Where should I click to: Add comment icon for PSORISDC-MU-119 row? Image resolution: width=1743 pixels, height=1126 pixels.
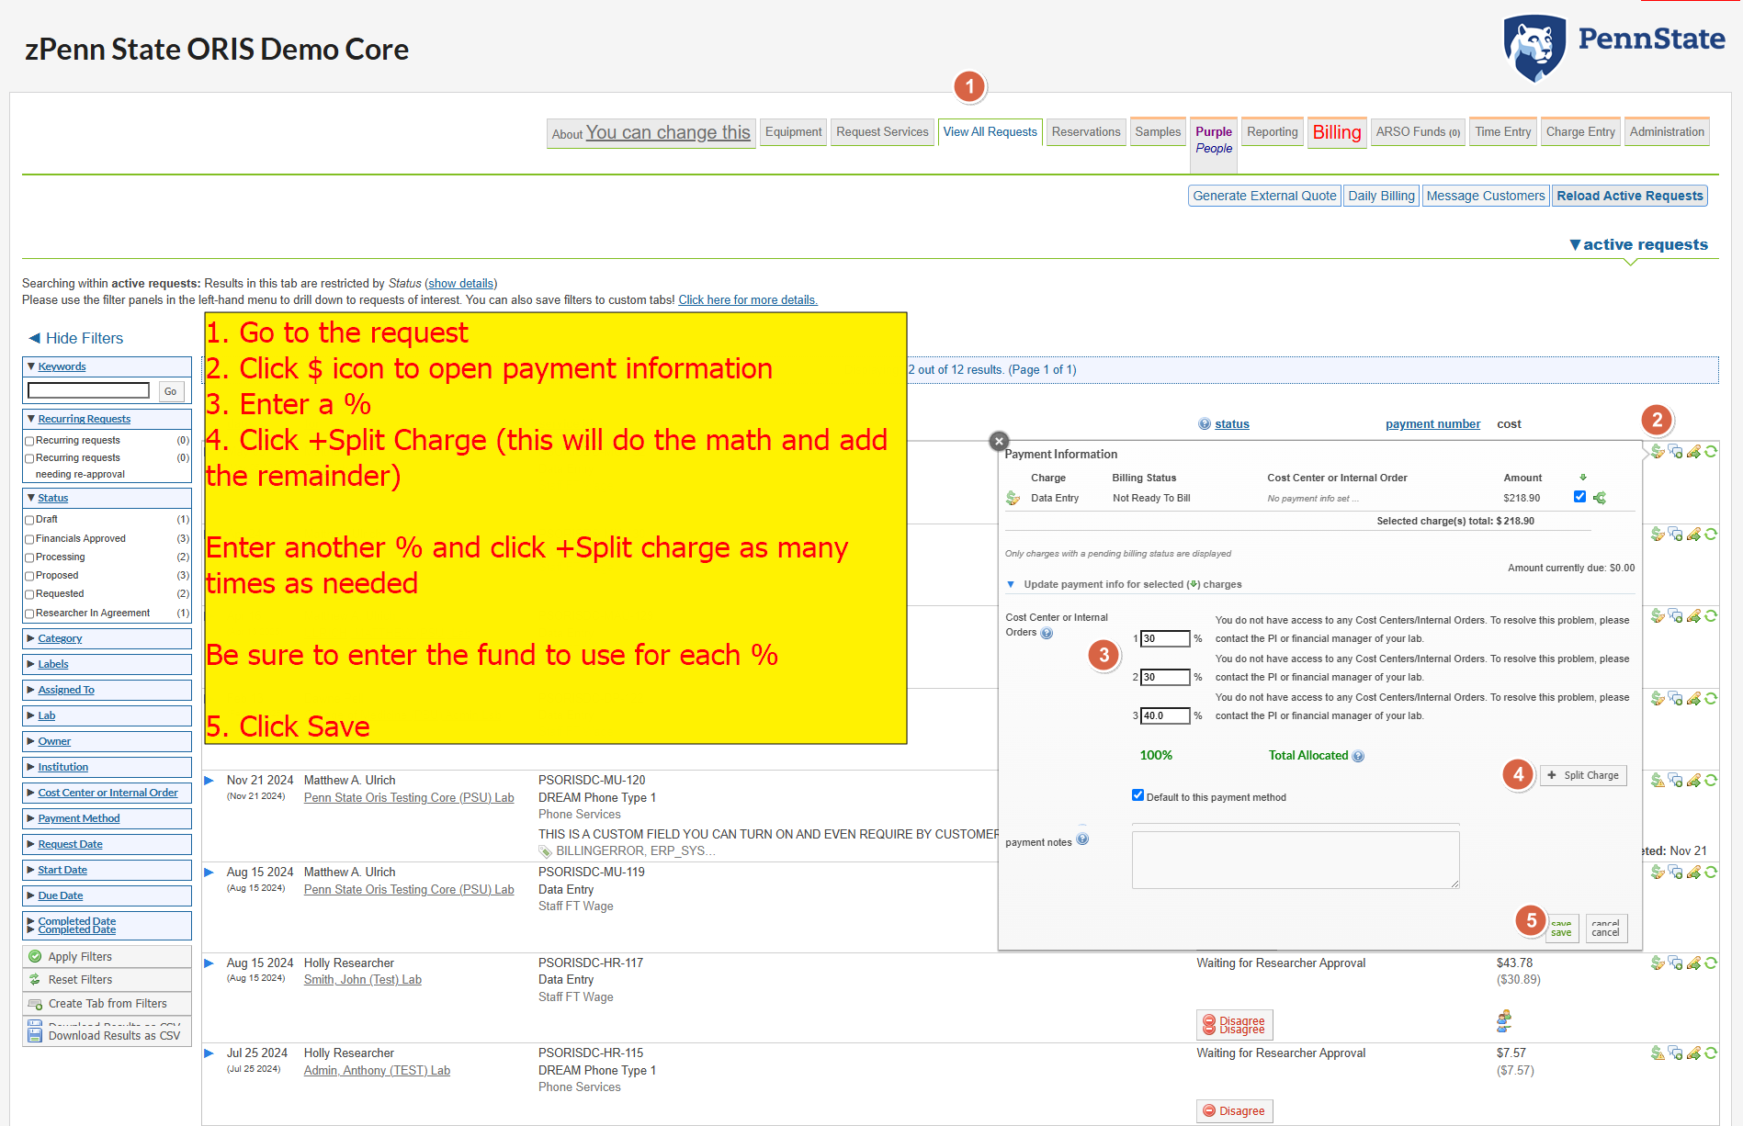pyautogui.click(x=1675, y=873)
